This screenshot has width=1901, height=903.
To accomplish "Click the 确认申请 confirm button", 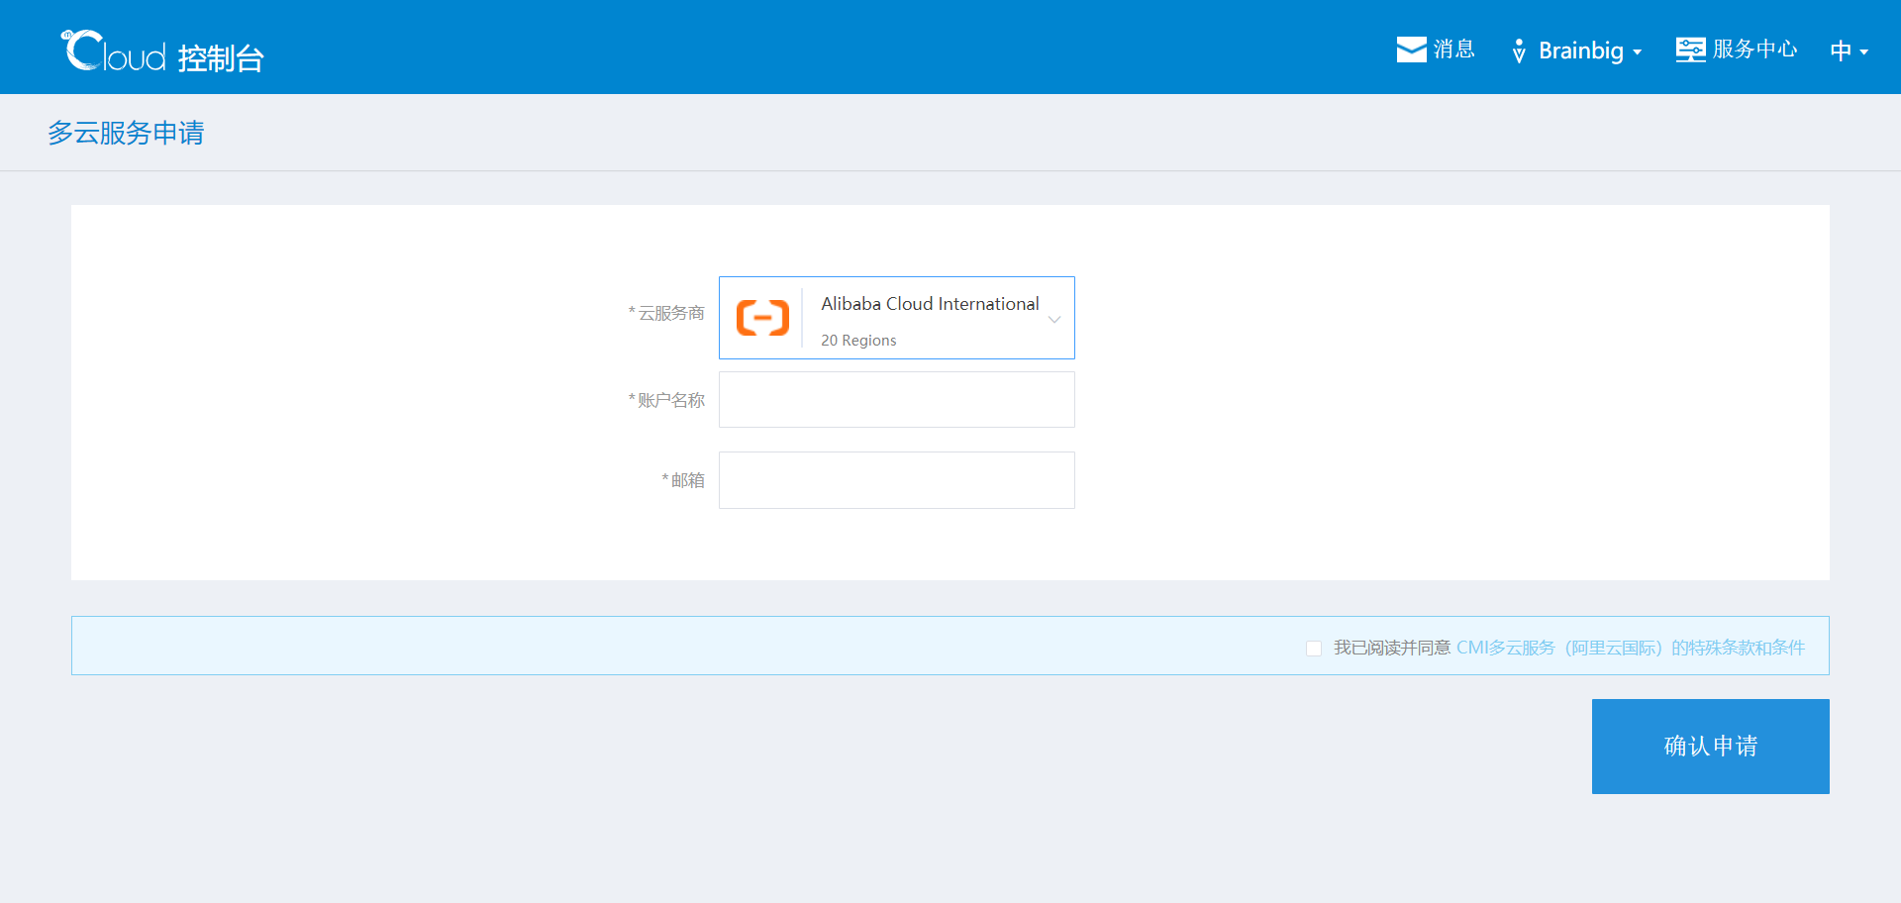I will click(1711, 747).
